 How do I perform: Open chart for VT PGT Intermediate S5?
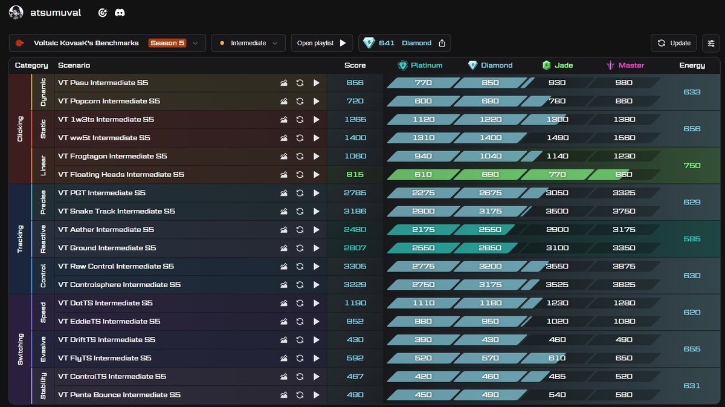click(x=284, y=193)
